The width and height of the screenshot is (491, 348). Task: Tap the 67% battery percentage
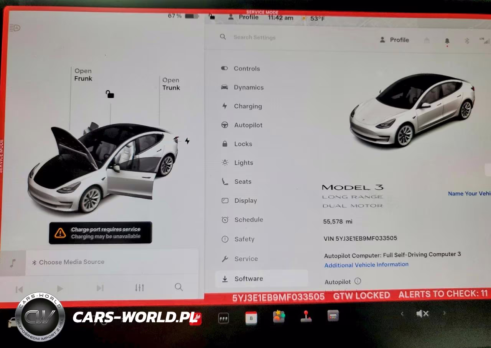(x=175, y=16)
